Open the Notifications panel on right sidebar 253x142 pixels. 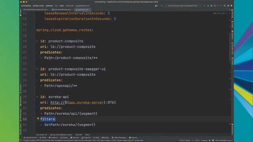coord(232,129)
